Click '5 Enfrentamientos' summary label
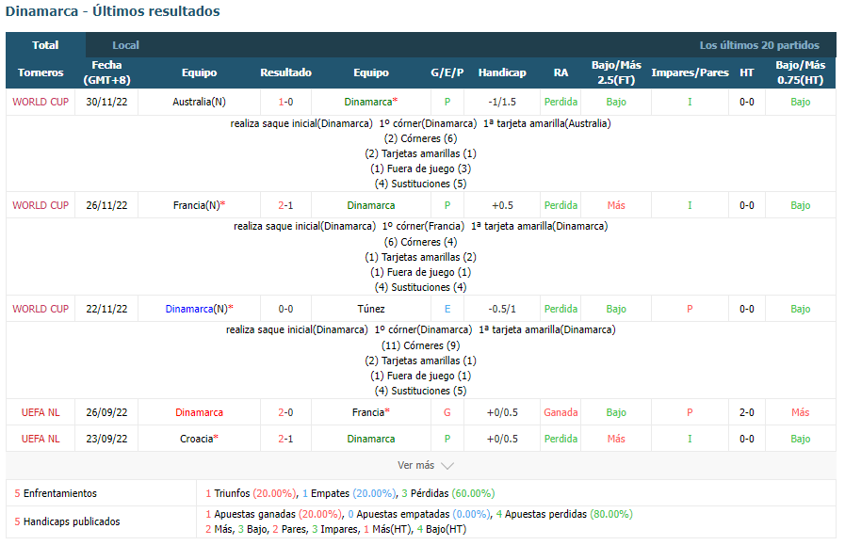845x545 pixels. 56,493
